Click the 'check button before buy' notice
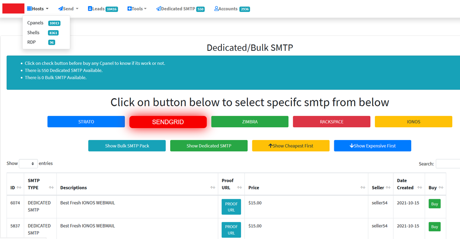Image resolution: width=460 pixels, height=239 pixels. 95,63
